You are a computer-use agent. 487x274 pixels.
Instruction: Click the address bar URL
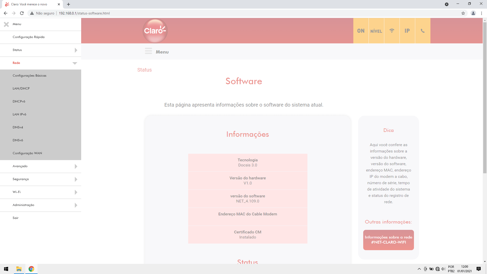click(x=84, y=13)
